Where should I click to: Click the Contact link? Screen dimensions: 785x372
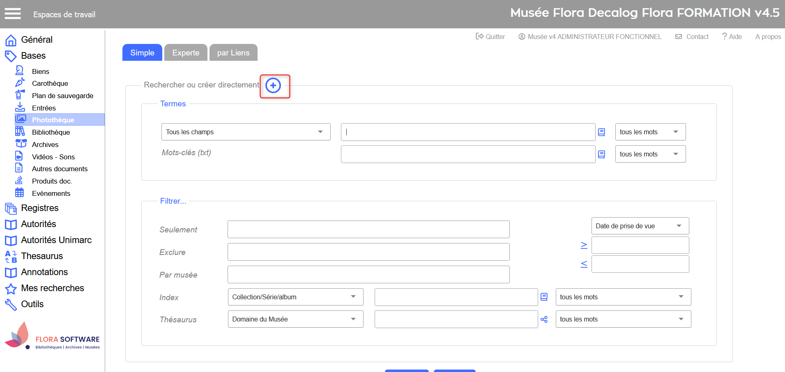[692, 37]
